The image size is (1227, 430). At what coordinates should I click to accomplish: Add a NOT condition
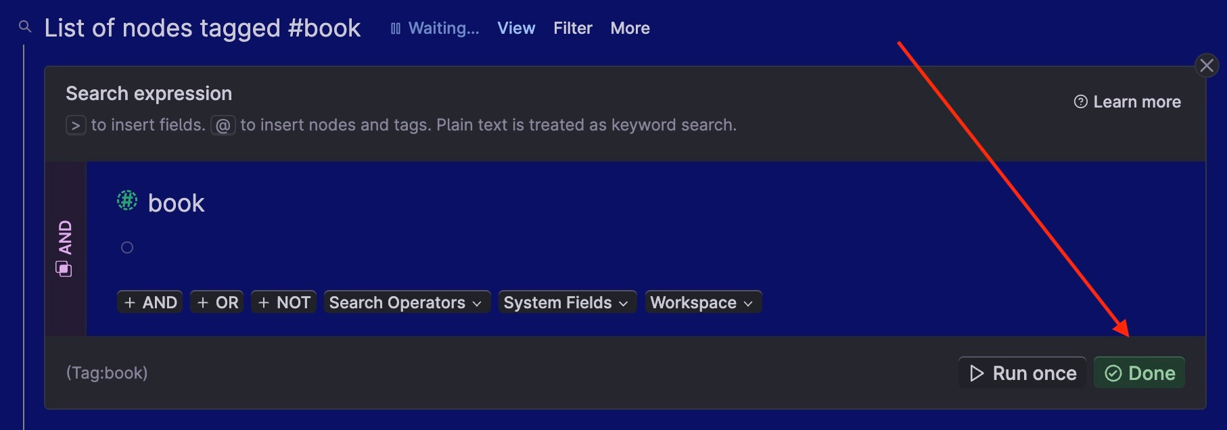click(284, 302)
